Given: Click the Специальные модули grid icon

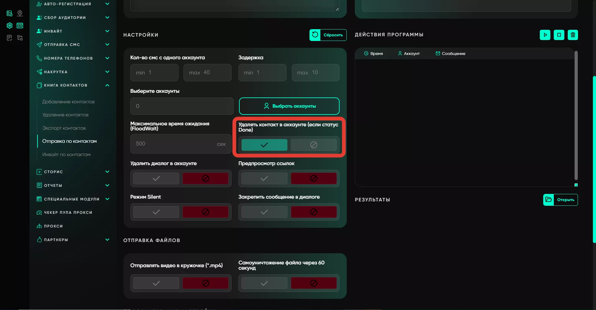Looking at the screenshot, I should (x=39, y=199).
